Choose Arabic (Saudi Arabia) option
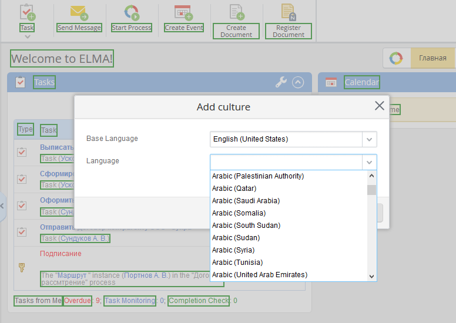The height and width of the screenshot is (323, 456). [x=246, y=201]
